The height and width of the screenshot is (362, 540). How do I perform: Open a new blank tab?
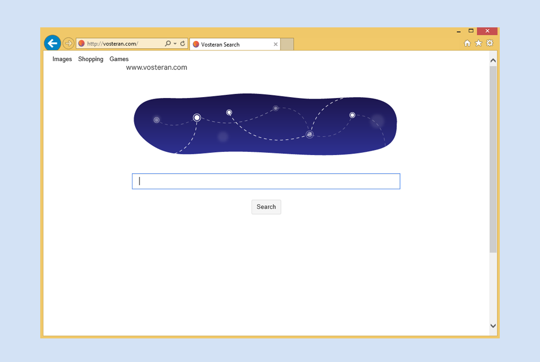click(287, 45)
